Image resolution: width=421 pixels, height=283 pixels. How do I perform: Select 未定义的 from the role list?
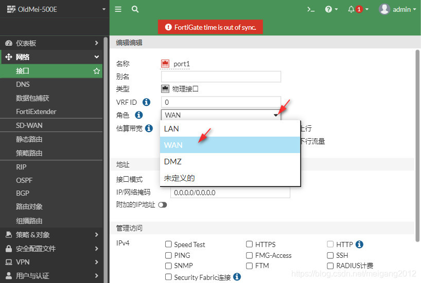click(x=230, y=178)
